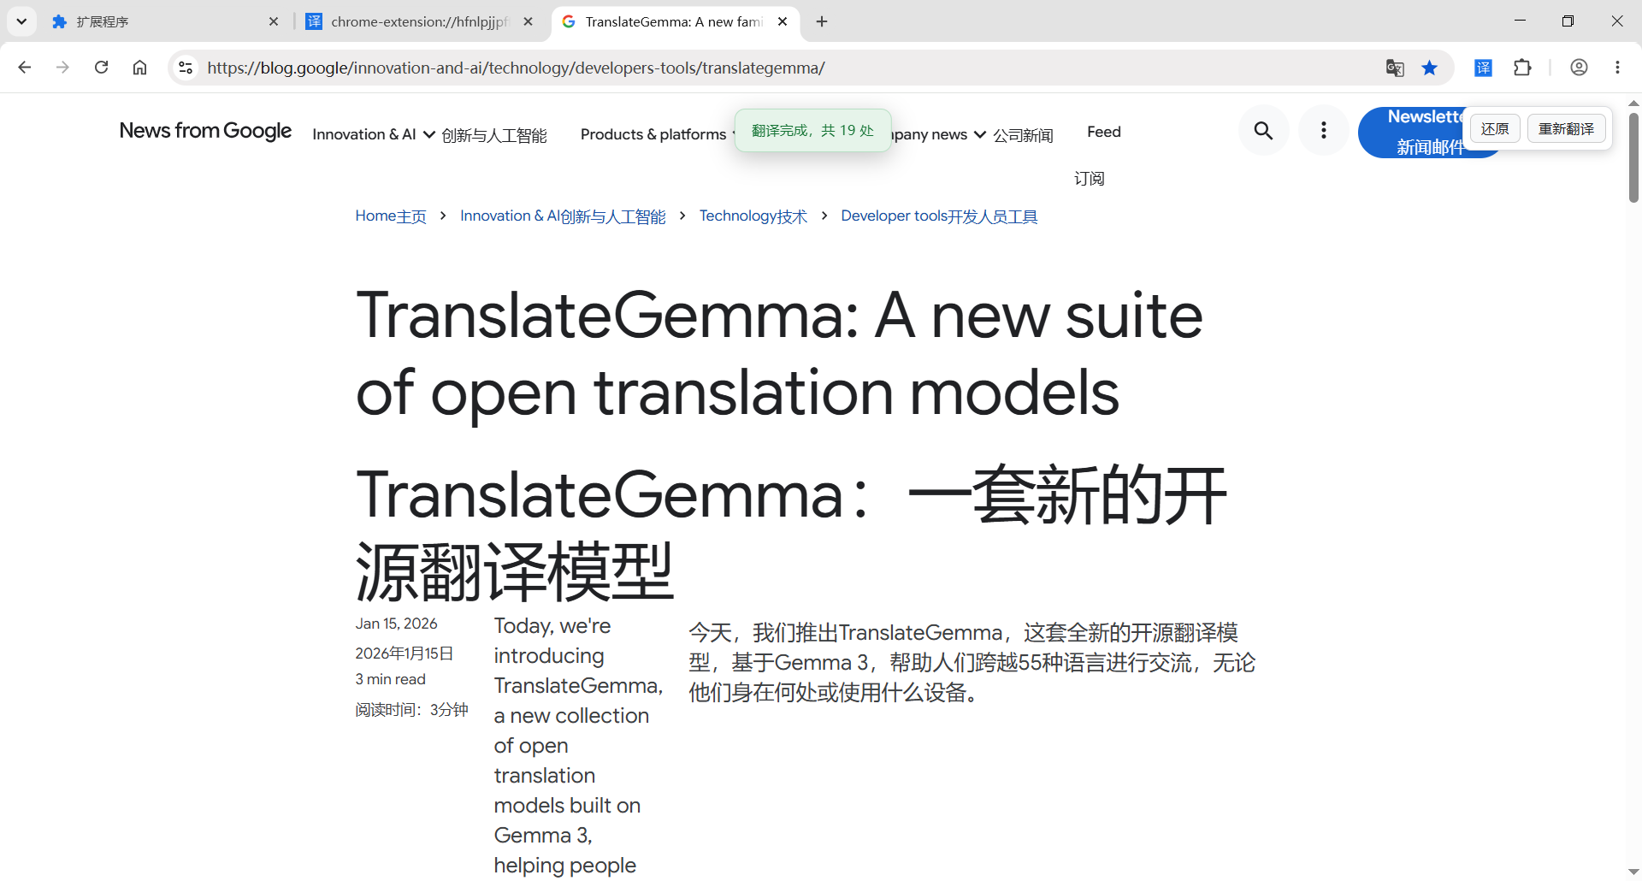Open the Chrome three-dot menu
Viewport: 1642px width, 881px height.
point(1617,68)
